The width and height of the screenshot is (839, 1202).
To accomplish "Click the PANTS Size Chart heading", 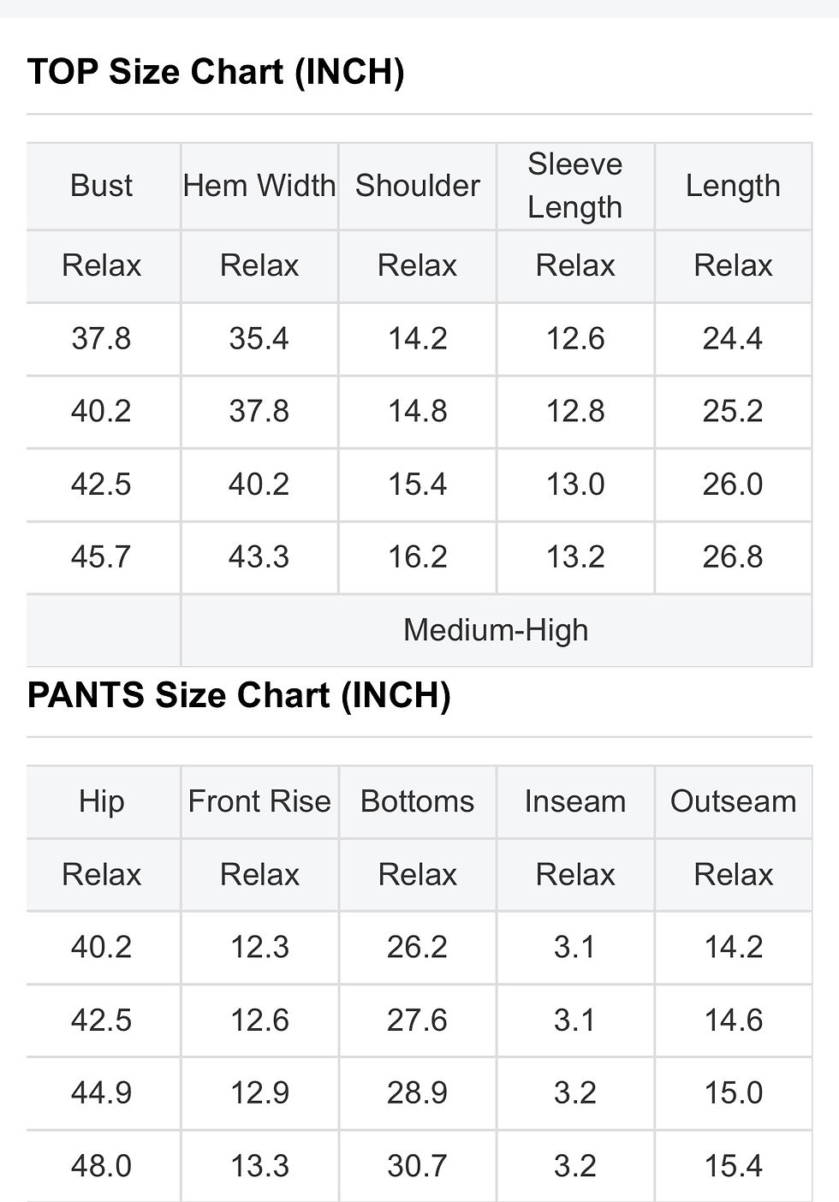I will [x=239, y=695].
